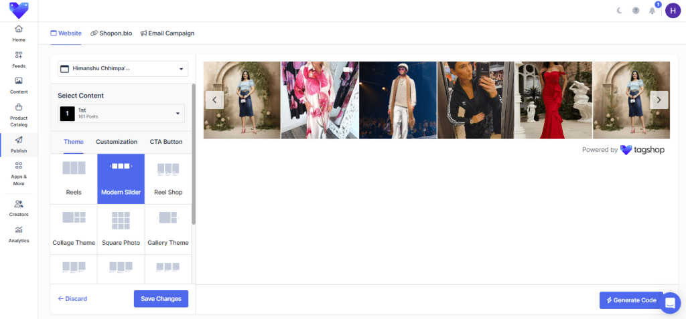Select the Reels theme option
The image size is (686, 319).
click(x=74, y=179)
